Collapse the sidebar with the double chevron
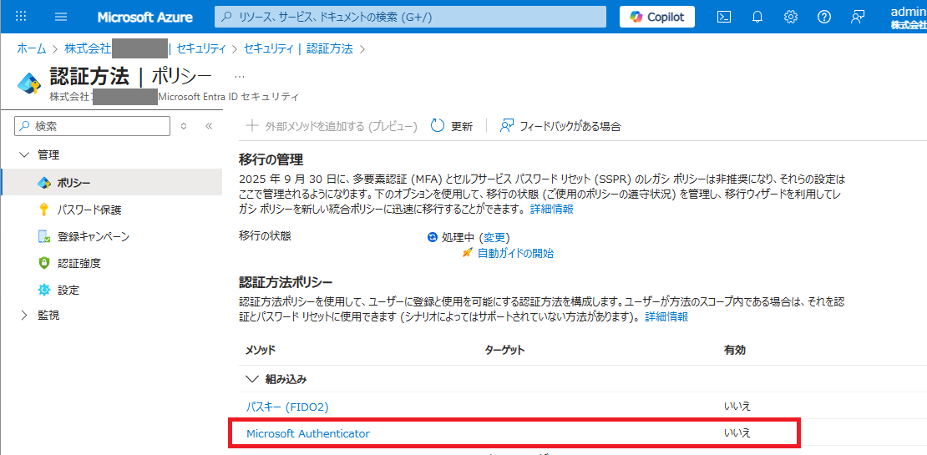Viewport: 927px width, 455px height. pyautogui.click(x=208, y=126)
